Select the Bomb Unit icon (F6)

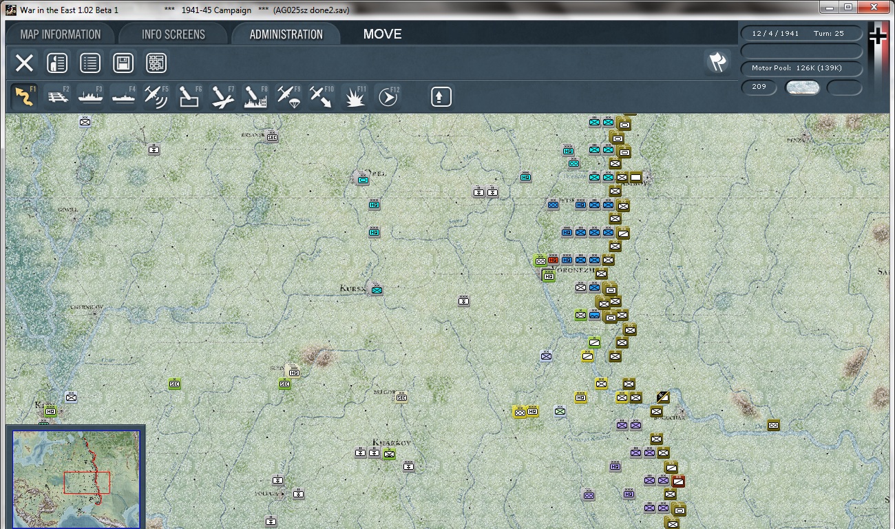pos(189,96)
